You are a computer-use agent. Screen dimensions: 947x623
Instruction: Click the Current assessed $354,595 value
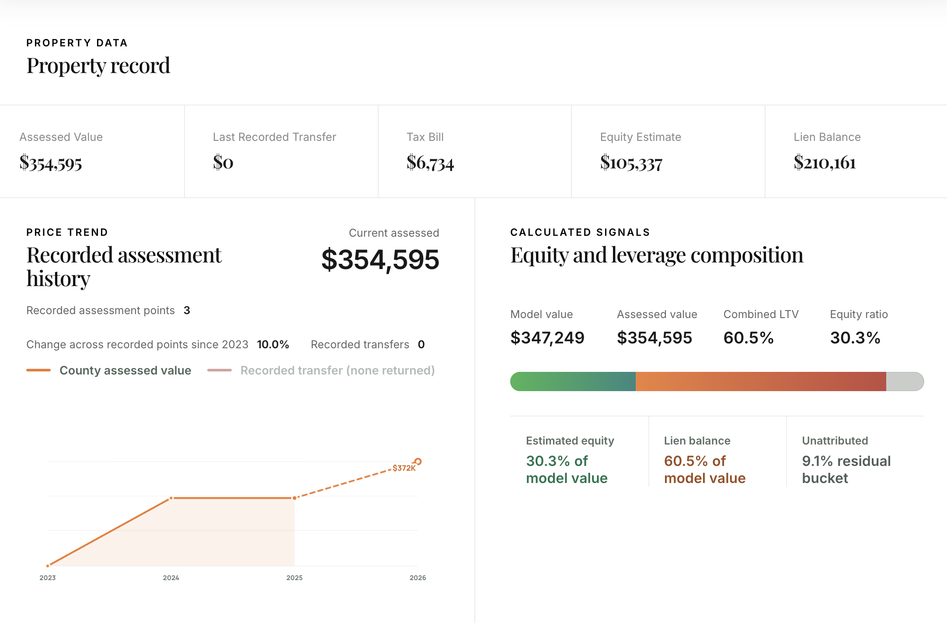tap(379, 260)
